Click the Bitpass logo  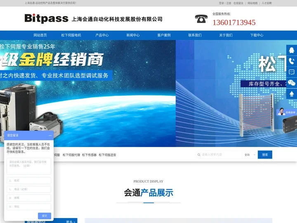(x=46, y=19)
